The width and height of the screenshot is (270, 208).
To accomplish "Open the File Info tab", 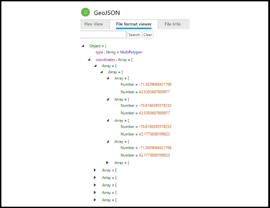I will coord(173,24).
